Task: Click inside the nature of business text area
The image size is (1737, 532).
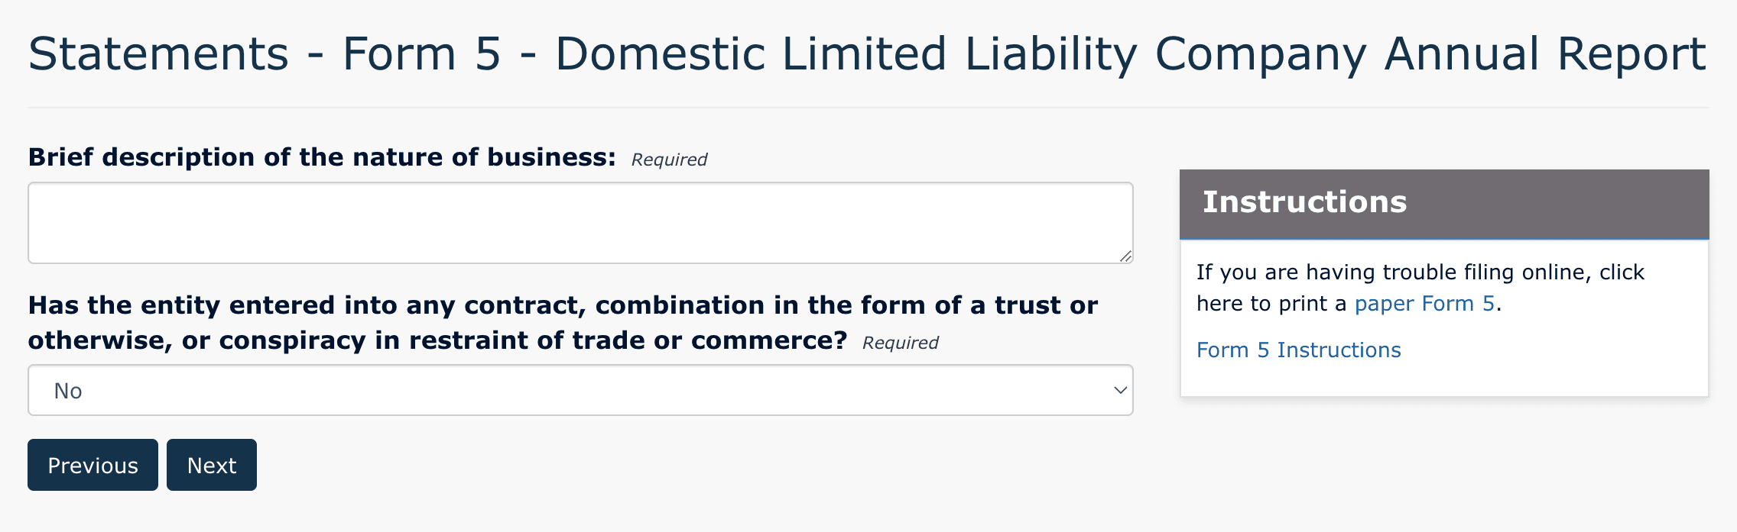Action: (581, 222)
